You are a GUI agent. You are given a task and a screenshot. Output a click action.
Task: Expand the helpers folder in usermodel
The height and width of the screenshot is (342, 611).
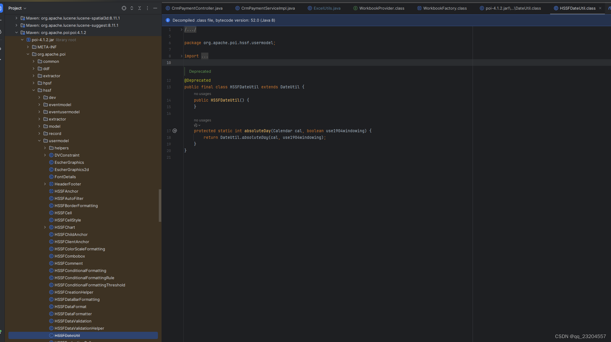pyautogui.click(x=45, y=148)
